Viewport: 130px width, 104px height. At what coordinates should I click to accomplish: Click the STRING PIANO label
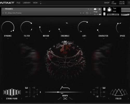[12, 99]
